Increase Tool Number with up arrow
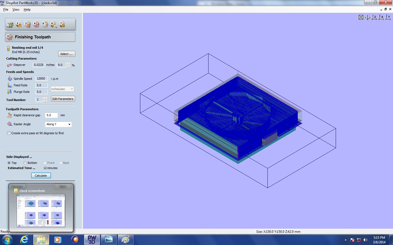Screen dimensions: 393x245 tap(46, 98)
